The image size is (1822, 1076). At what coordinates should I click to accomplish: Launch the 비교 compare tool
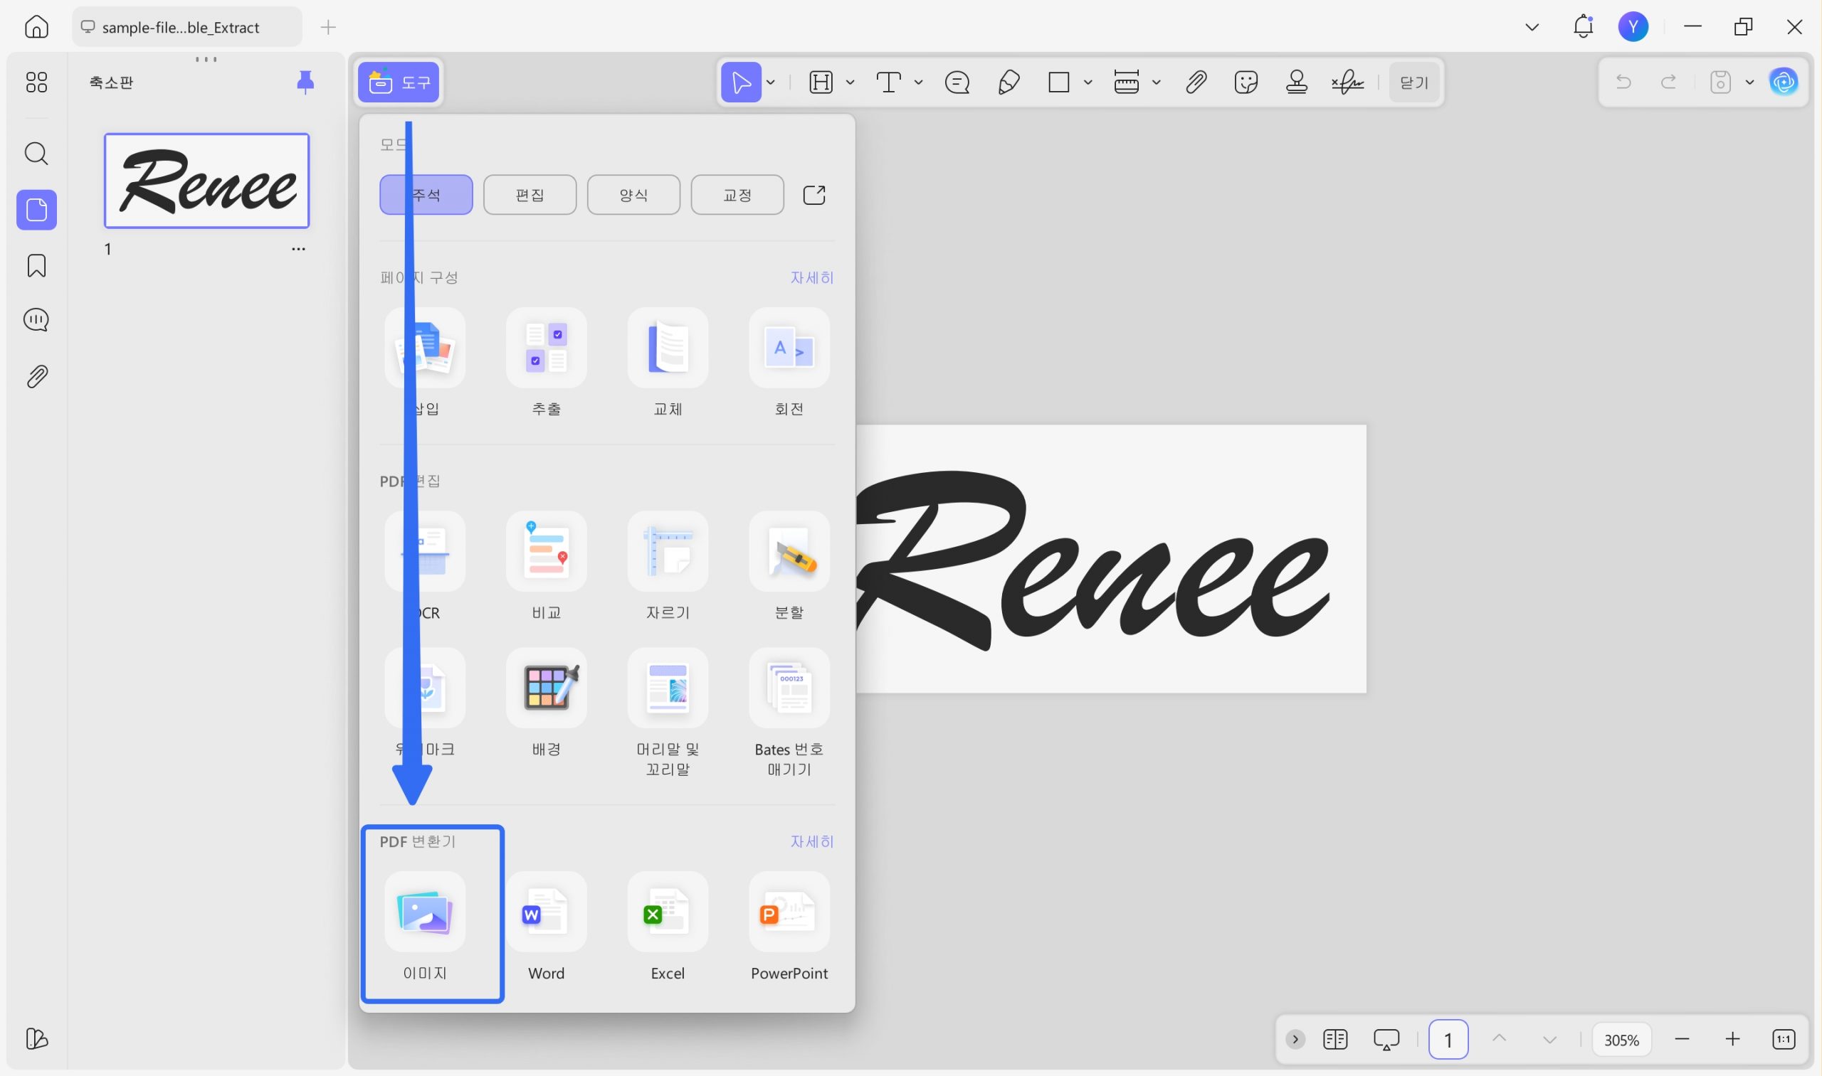click(546, 551)
